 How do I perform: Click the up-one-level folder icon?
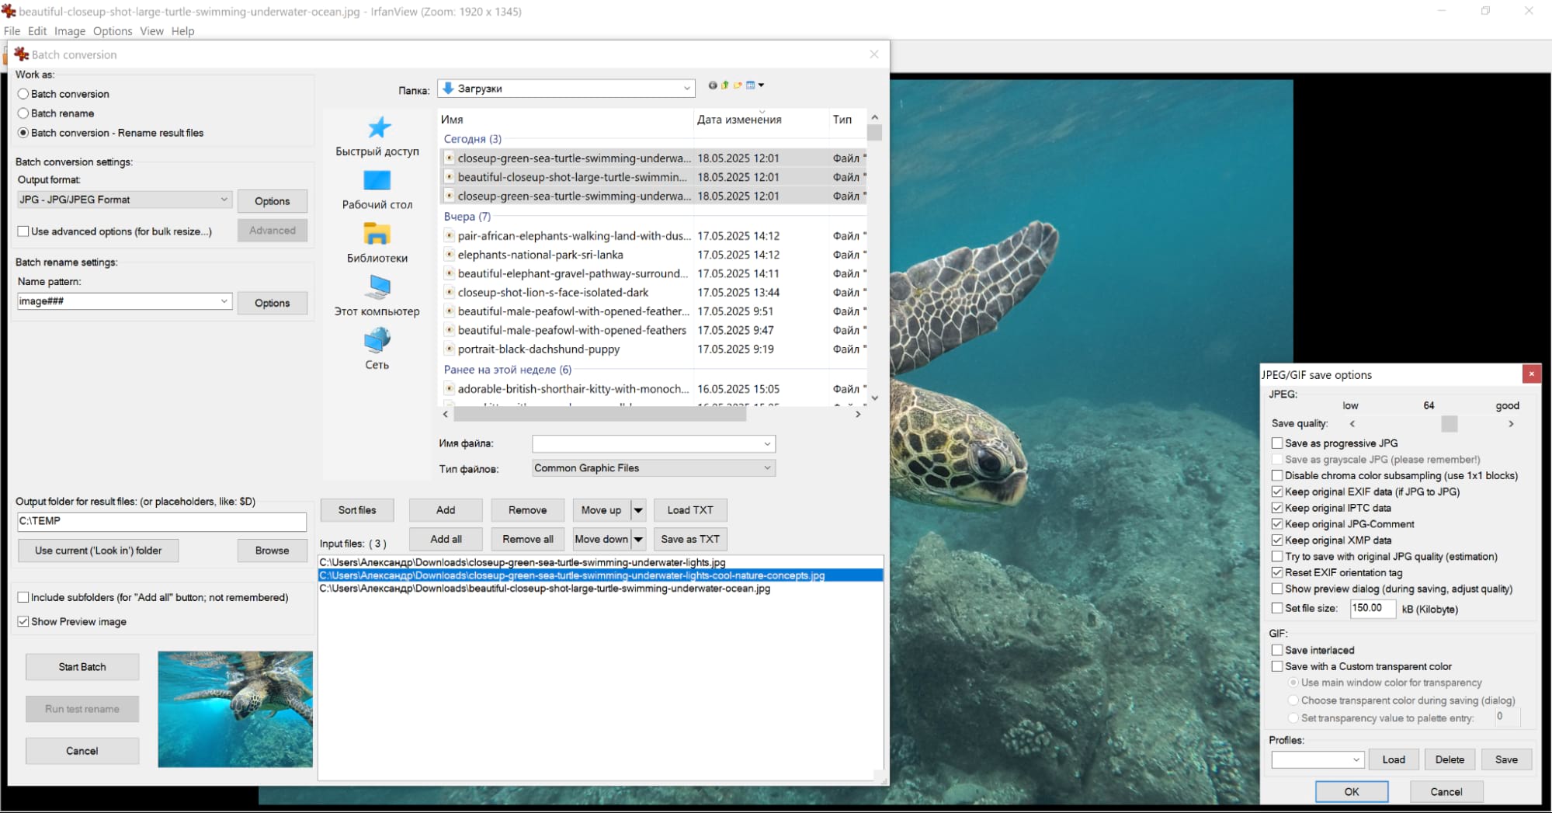point(725,85)
